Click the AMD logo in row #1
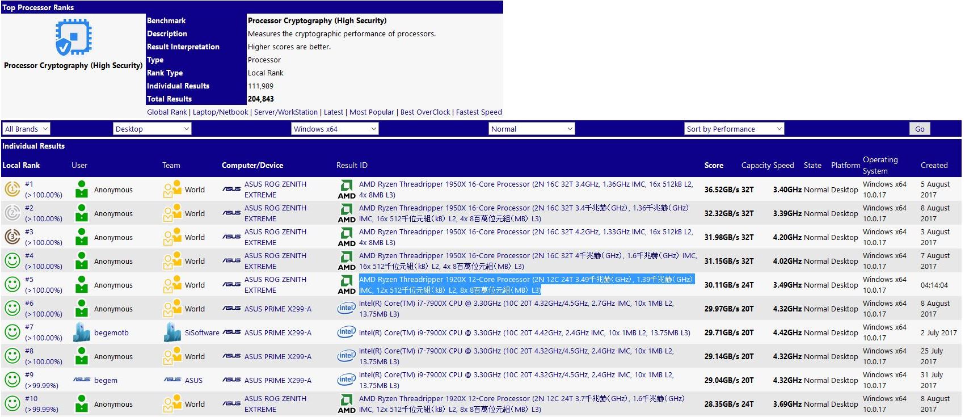The height and width of the screenshot is (417, 965). click(347, 189)
